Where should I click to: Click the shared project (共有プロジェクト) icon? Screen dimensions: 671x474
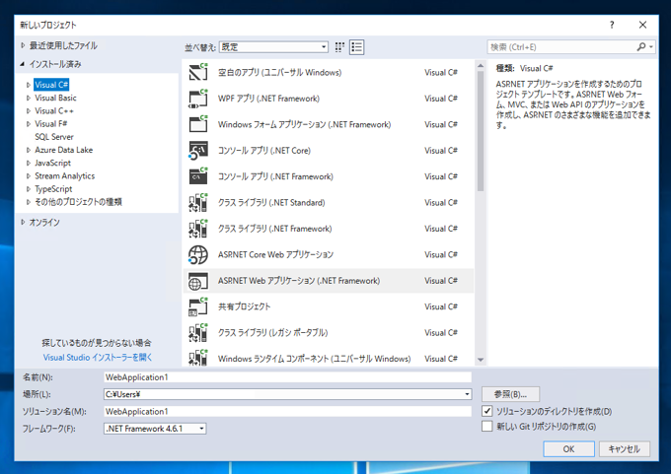click(x=198, y=306)
